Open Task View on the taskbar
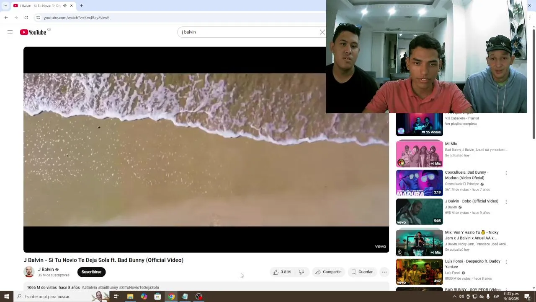 click(x=116, y=297)
